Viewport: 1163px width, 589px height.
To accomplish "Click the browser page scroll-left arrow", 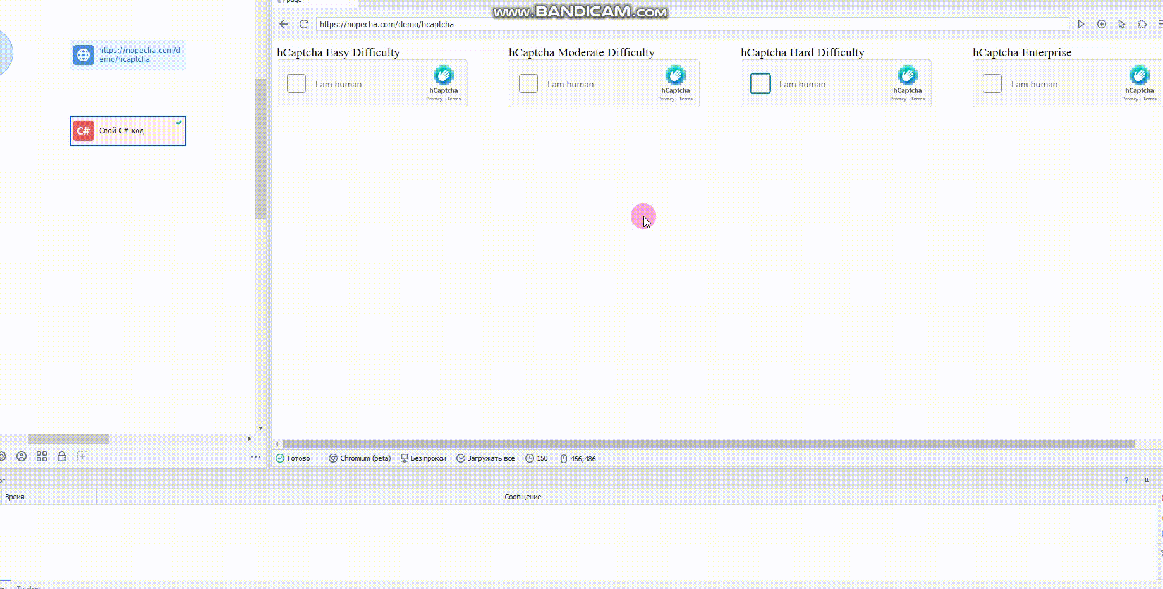I will coord(277,444).
